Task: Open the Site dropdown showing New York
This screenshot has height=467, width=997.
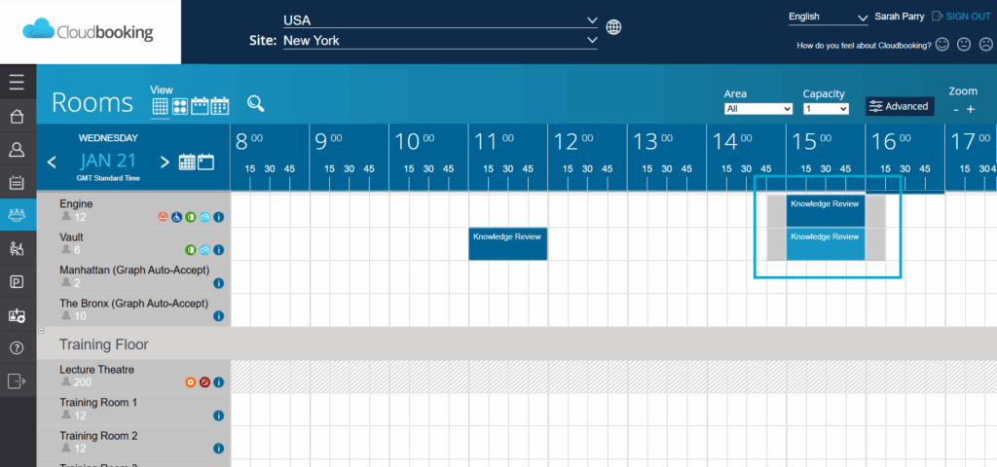Action: [439, 41]
